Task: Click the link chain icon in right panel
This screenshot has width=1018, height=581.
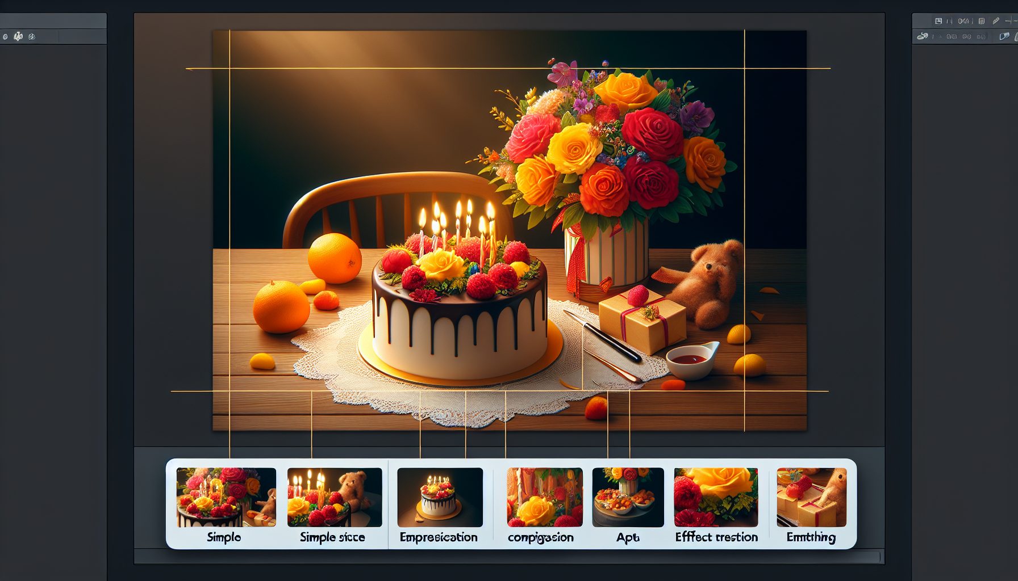Action: coord(923,36)
